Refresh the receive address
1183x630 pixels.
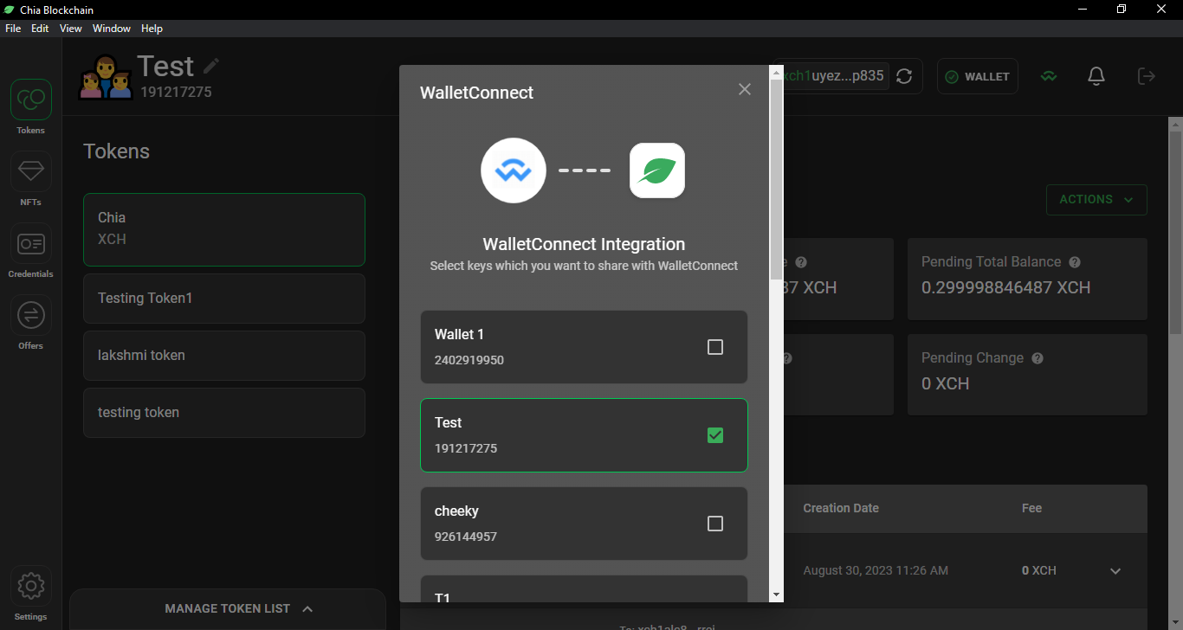[x=904, y=76]
